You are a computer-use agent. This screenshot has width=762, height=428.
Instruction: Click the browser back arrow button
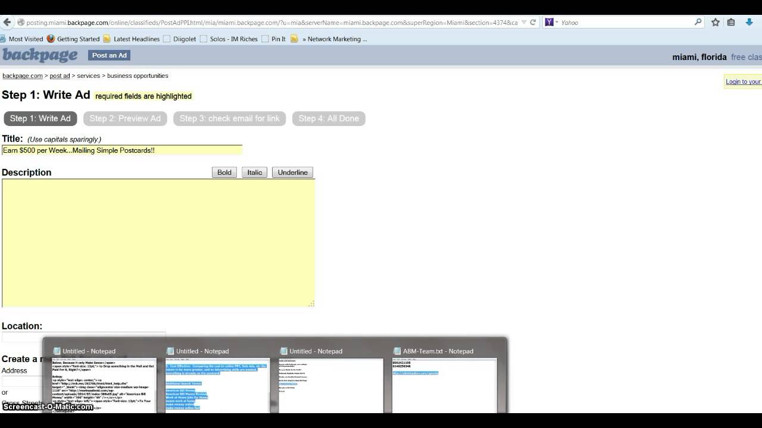pyautogui.click(x=7, y=22)
